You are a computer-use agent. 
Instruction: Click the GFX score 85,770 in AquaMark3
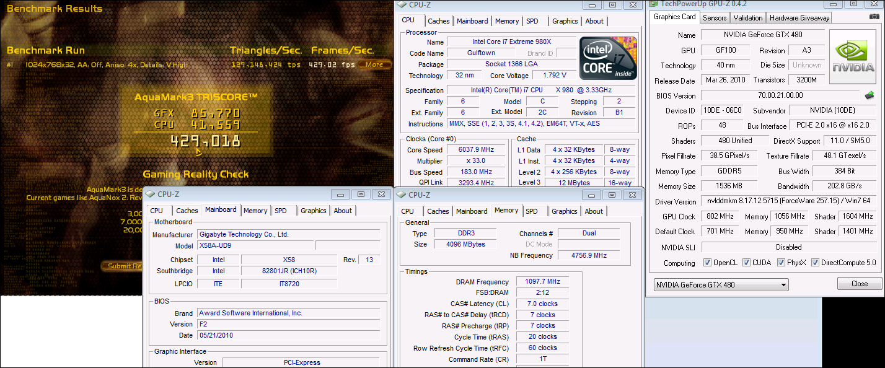coord(215,113)
